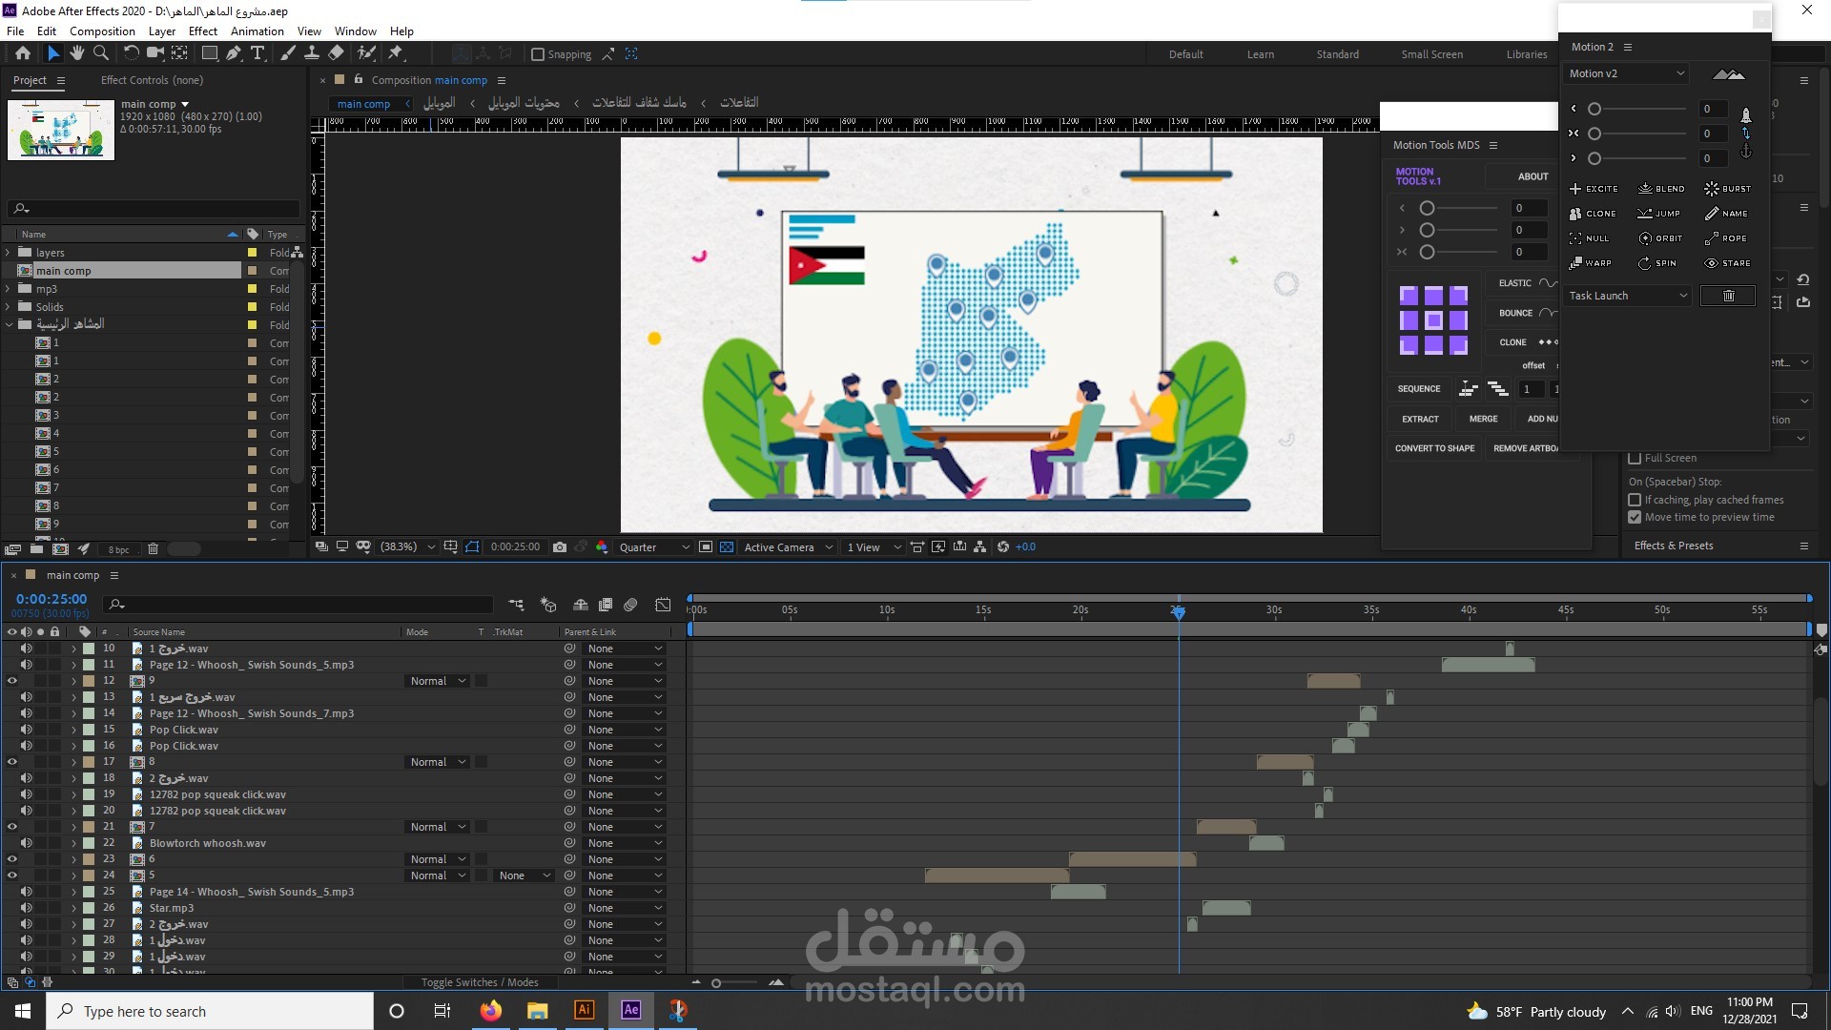Select the Type tool
The width and height of the screenshot is (1831, 1030).
click(x=257, y=53)
